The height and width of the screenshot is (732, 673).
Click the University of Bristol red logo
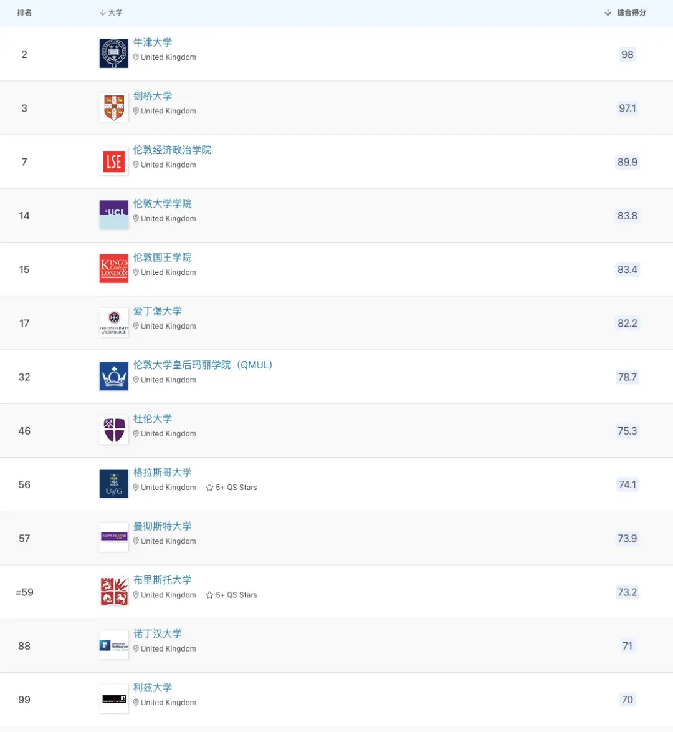coord(114,592)
